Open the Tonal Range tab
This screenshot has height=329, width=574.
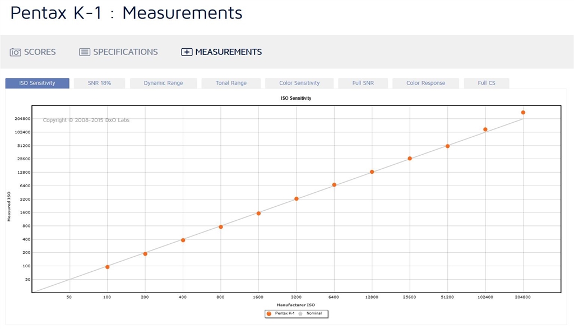231,83
